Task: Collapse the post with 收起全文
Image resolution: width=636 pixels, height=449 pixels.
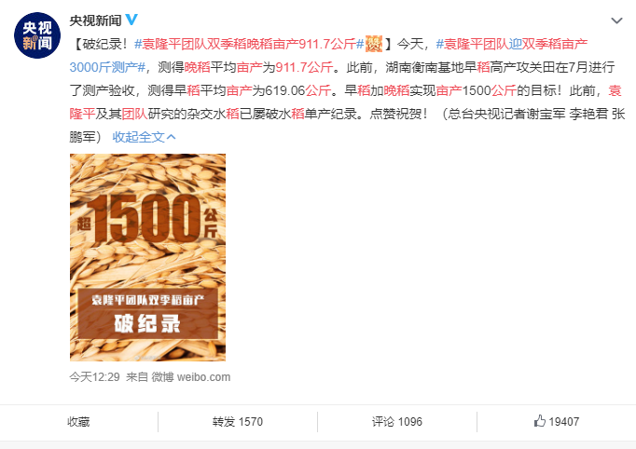Action: (138, 137)
